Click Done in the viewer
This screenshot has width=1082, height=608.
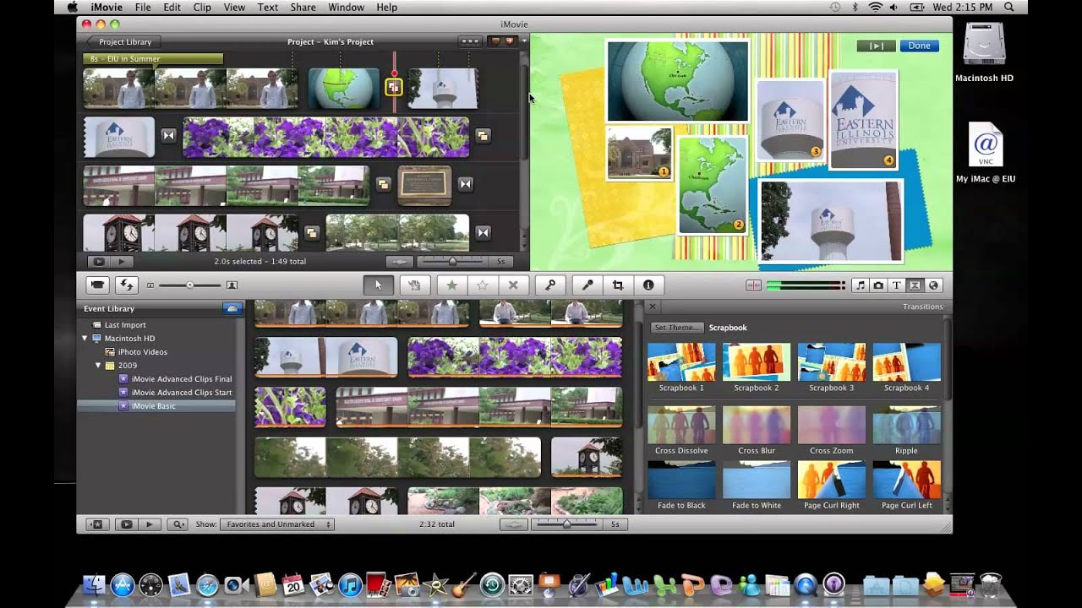pos(920,46)
